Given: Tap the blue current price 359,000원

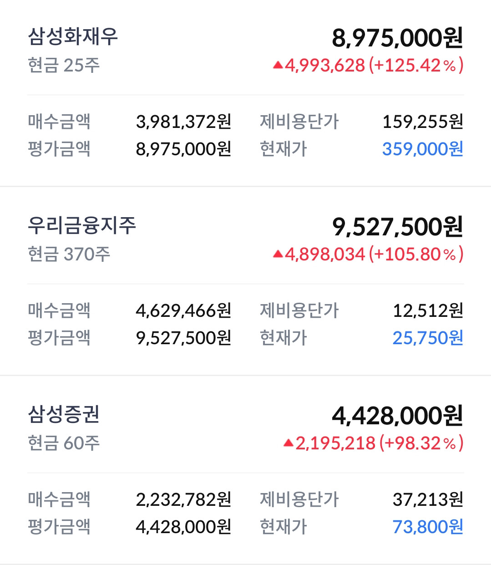Looking at the screenshot, I should point(422,149).
